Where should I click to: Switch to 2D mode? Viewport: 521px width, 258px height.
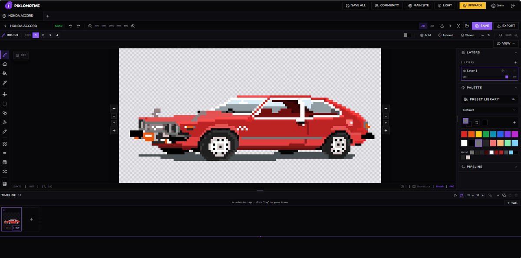[x=423, y=26]
